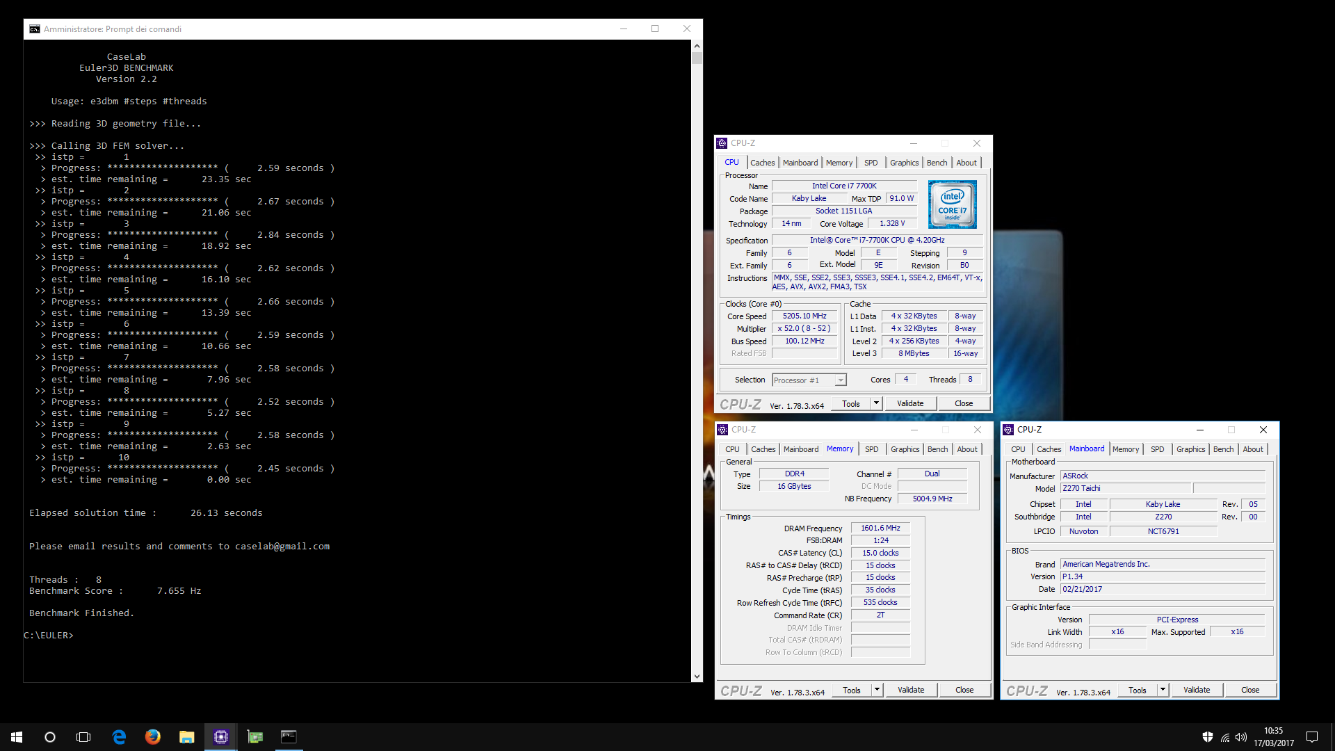Click NB Frequency value 5004.9 MHz
The image size is (1335, 751).
coord(932,499)
